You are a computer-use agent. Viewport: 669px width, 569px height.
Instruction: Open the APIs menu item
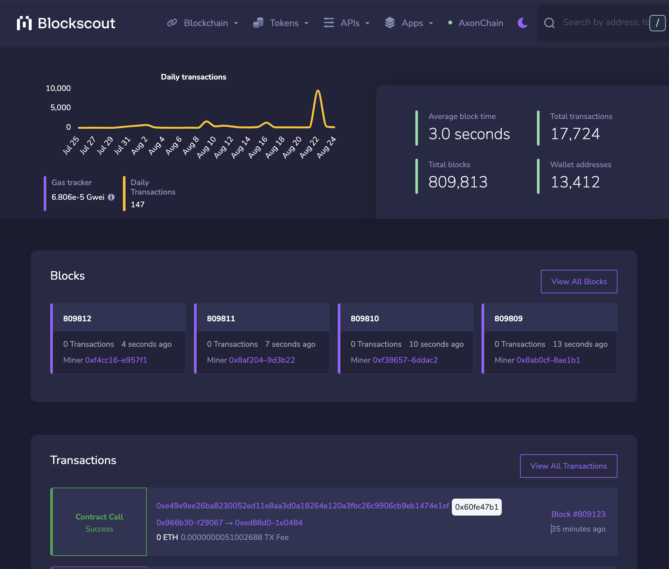350,23
